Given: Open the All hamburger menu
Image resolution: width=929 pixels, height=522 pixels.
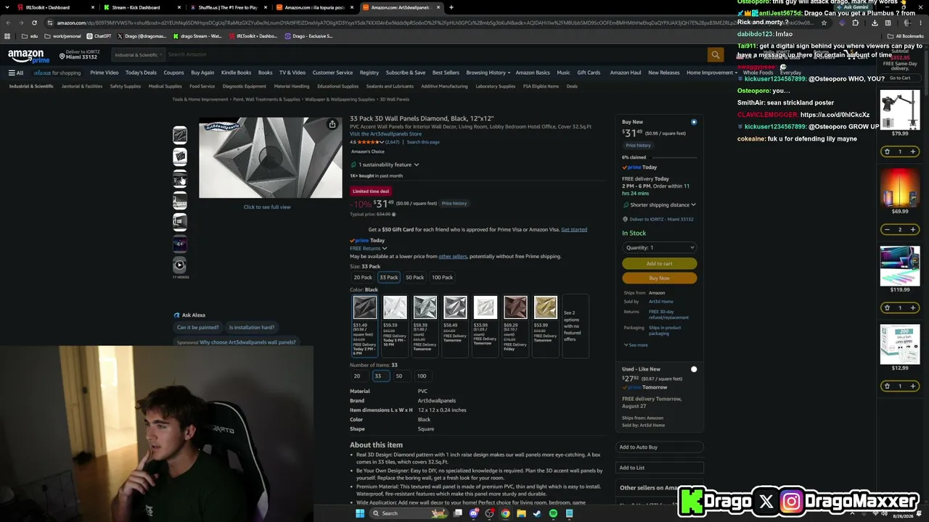Looking at the screenshot, I should [x=16, y=72].
